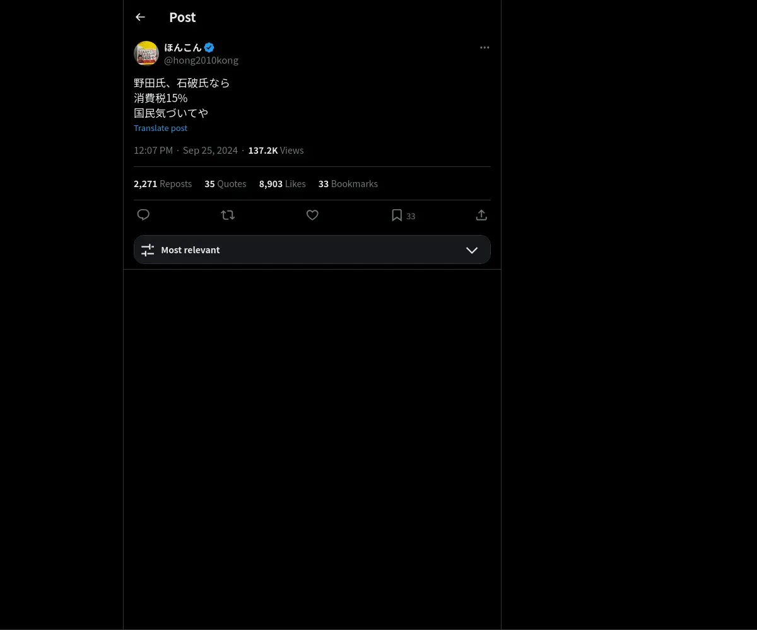Share the post via upload arrow icon
This screenshot has height=630, width=757.
click(481, 215)
